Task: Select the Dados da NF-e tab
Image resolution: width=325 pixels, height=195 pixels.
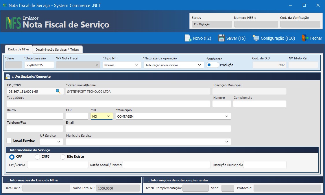Action: pyautogui.click(x=18, y=49)
